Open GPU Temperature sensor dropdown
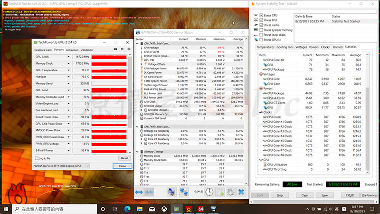380x214 pixels. pyautogui.click(x=68, y=70)
